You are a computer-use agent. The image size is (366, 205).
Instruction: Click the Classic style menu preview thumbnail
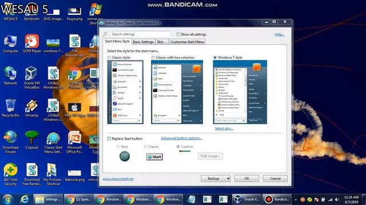pyautogui.click(x=125, y=92)
